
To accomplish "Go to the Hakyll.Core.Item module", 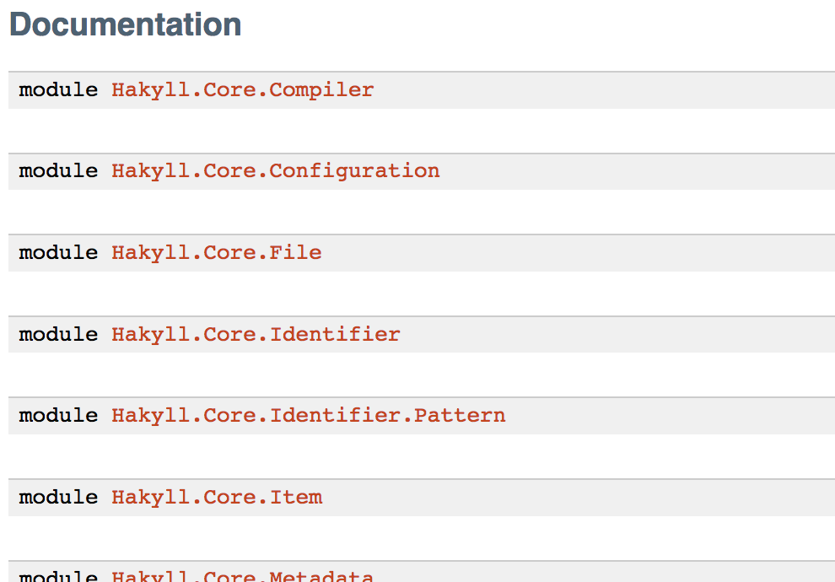I will [x=217, y=498].
